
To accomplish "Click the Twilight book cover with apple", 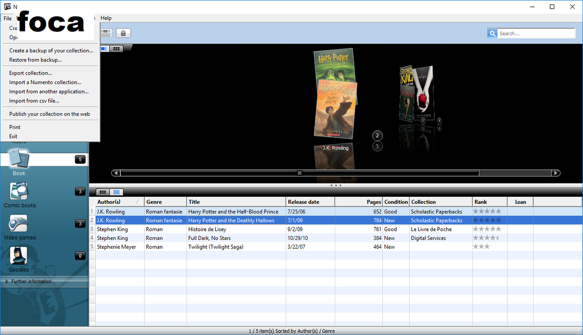I will coord(424,94).
